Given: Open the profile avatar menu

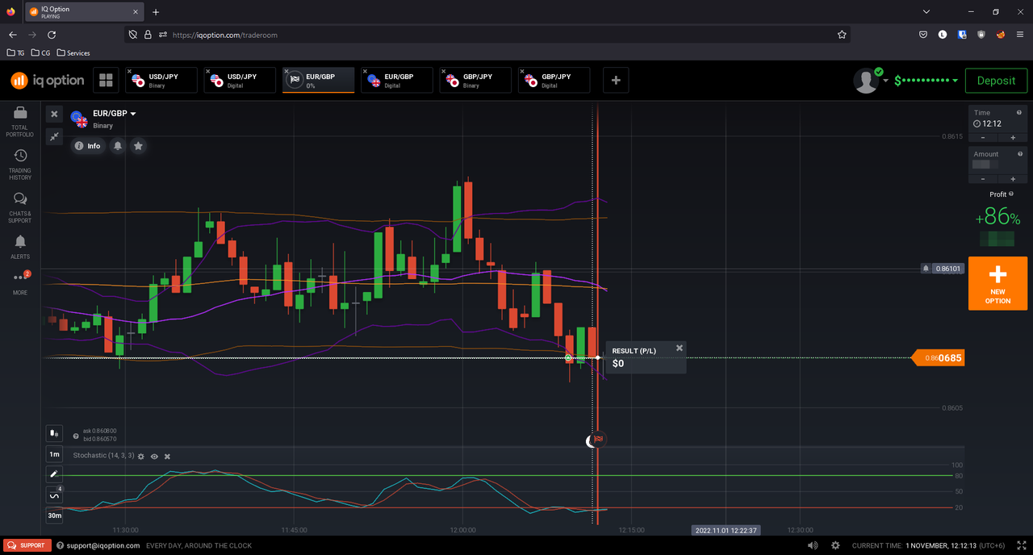Looking at the screenshot, I should [868, 81].
